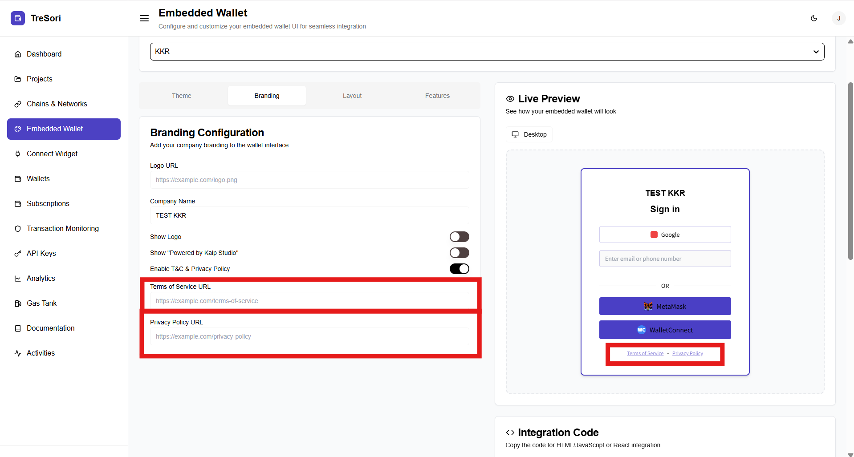Image resolution: width=854 pixels, height=457 pixels.
Task: Open the Desktop preview device selector
Action: pos(529,134)
